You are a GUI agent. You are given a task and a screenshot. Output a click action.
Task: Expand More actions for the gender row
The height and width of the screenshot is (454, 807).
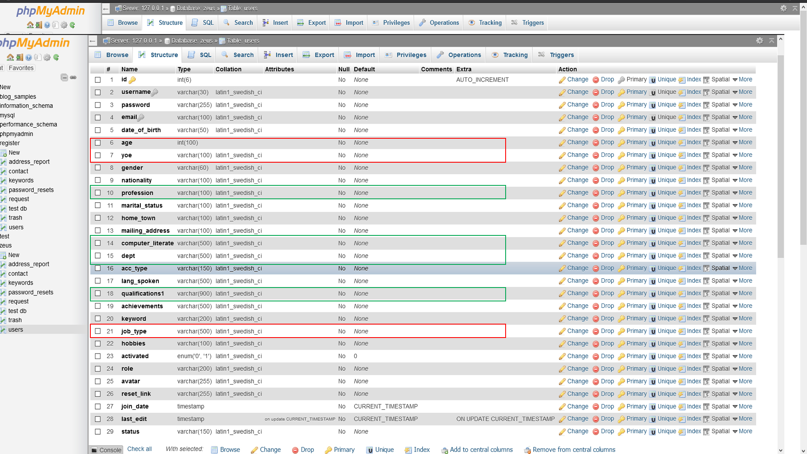pyautogui.click(x=742, y=167)
